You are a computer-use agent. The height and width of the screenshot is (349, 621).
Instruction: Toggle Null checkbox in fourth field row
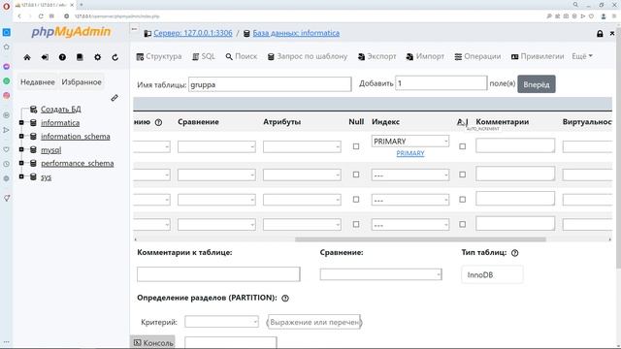click(x=356, y=224)
